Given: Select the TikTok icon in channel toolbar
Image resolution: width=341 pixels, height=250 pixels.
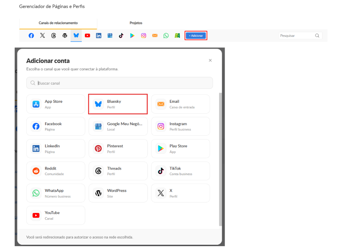Looking at the screenshot, I should tap(121, 35).
